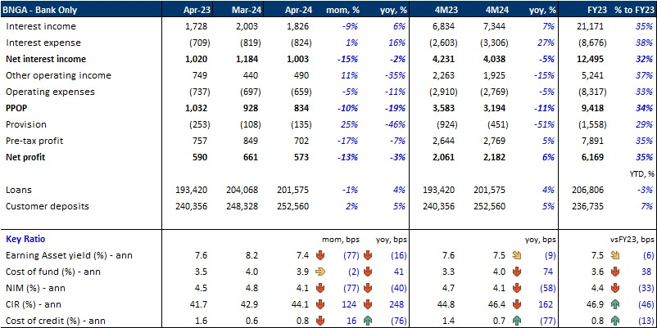Click the red down arrow beside CIR mom 124

[x=321, y=302]
